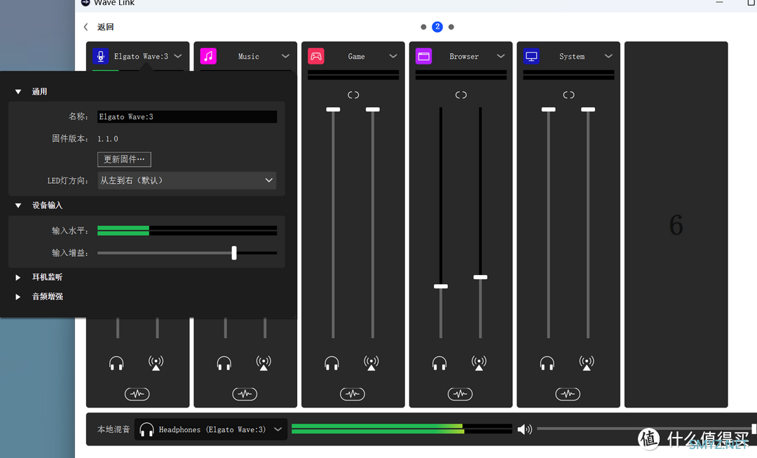Click the 输入增益 input gain slider handle
The width and height of the screenshot is (757, 458).
[234, 252]
